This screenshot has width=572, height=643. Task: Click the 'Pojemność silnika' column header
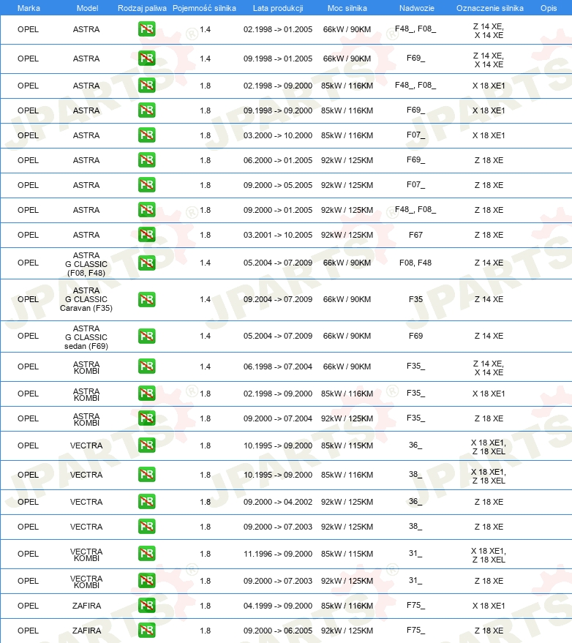[204, 8]
